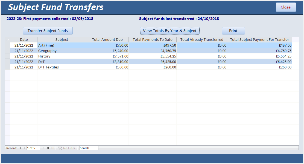Click the Subject column header
Viewport: 304px width, 164px height.
(x=62, y=40)
